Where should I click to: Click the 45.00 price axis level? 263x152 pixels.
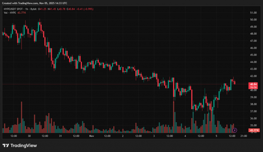click(253, 55)
